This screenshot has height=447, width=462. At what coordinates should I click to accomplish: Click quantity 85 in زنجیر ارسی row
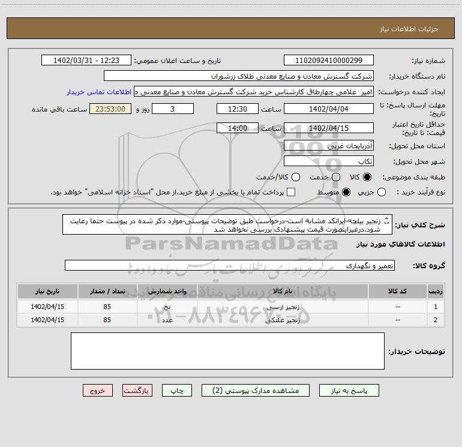click(x=107, y=307)
